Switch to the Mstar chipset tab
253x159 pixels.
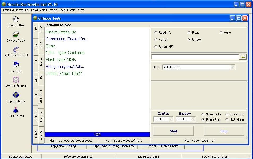click(x=41, y=62)
